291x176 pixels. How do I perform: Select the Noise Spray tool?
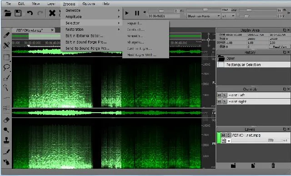click(6, 162)
